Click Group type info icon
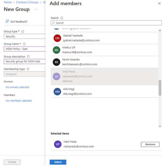This screenshot has width=163, height=166. coord(23,31)
